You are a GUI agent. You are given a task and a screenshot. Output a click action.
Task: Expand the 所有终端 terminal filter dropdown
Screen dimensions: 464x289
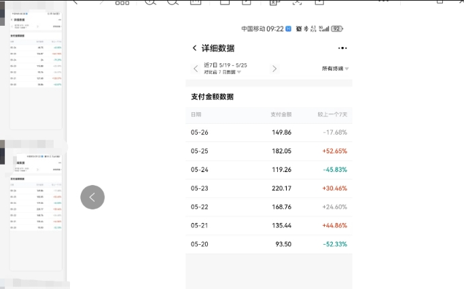335,69
